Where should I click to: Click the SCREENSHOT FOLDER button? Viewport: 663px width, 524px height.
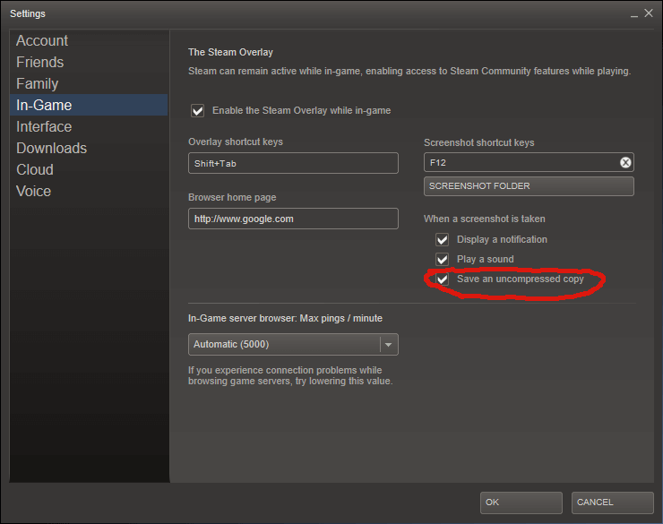coord(529,186)
